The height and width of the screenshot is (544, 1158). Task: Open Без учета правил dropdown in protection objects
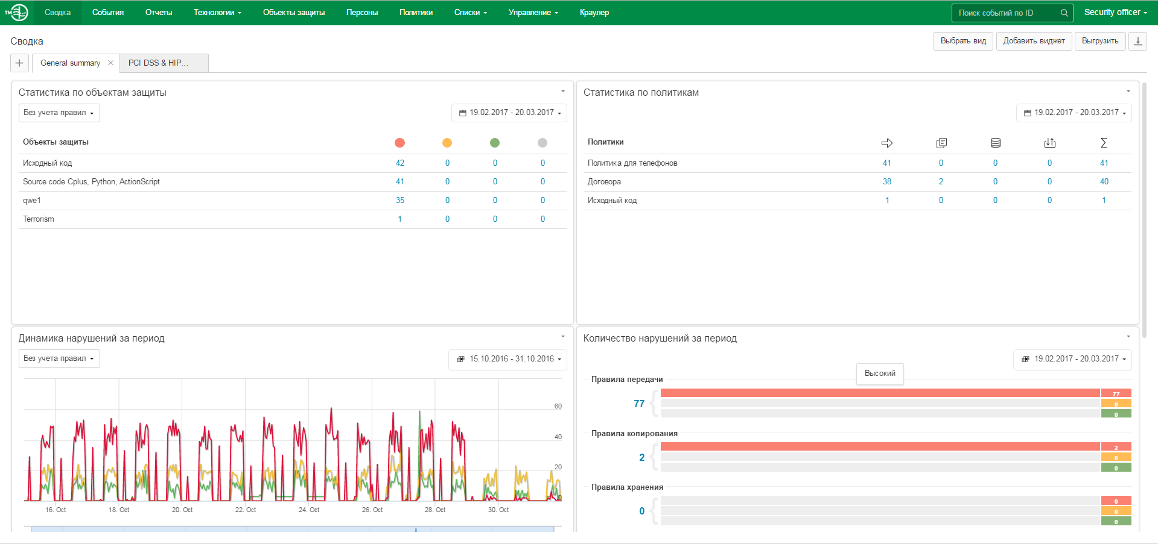(x=59, y=113)
